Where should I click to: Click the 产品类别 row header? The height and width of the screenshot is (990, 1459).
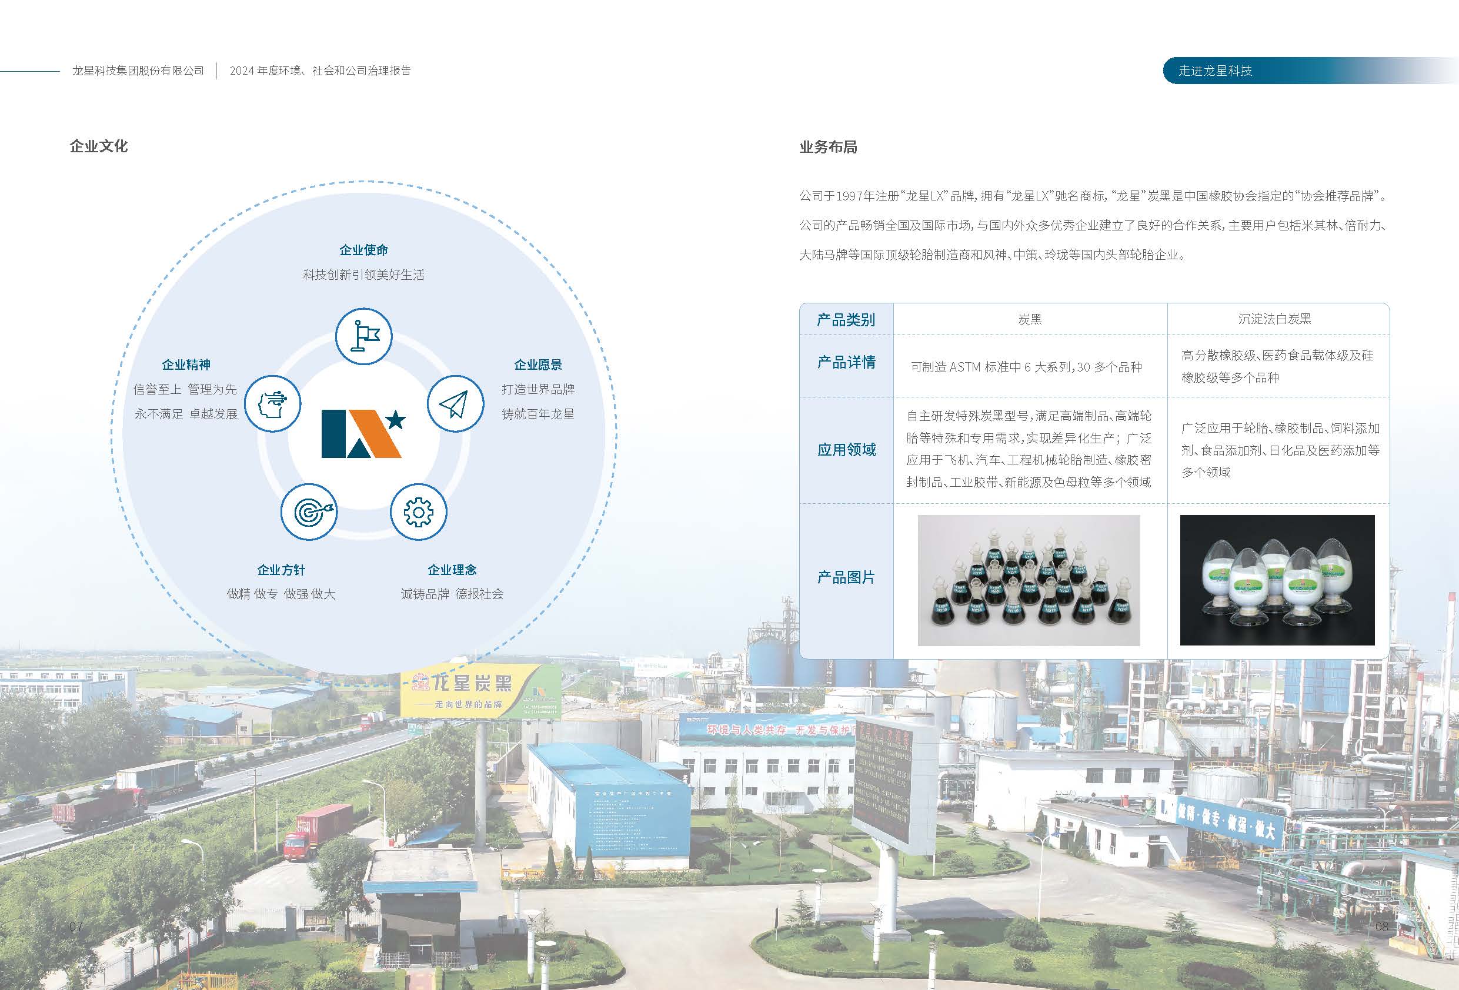(846, 320)
